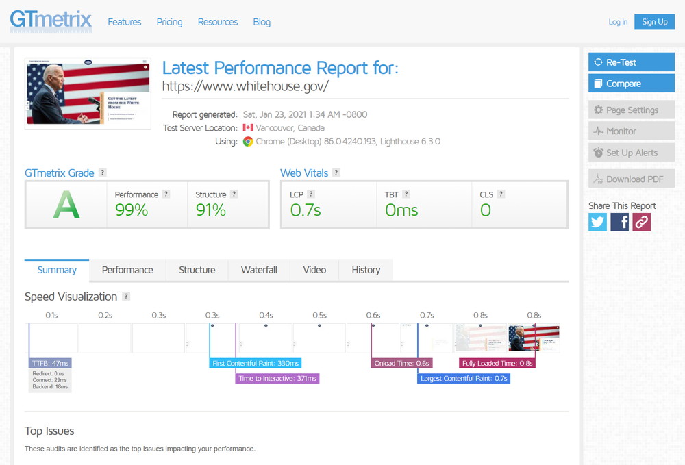Viewport: 685px width, 465px height.
Task: Click the final filmstrip frame at 0.8s
Action: coord(534,338)
